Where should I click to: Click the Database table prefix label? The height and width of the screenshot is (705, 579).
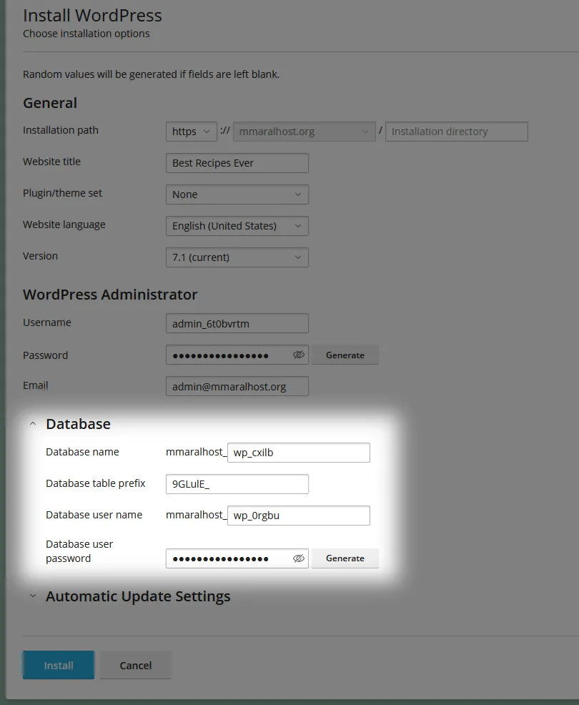click(95, 483)
